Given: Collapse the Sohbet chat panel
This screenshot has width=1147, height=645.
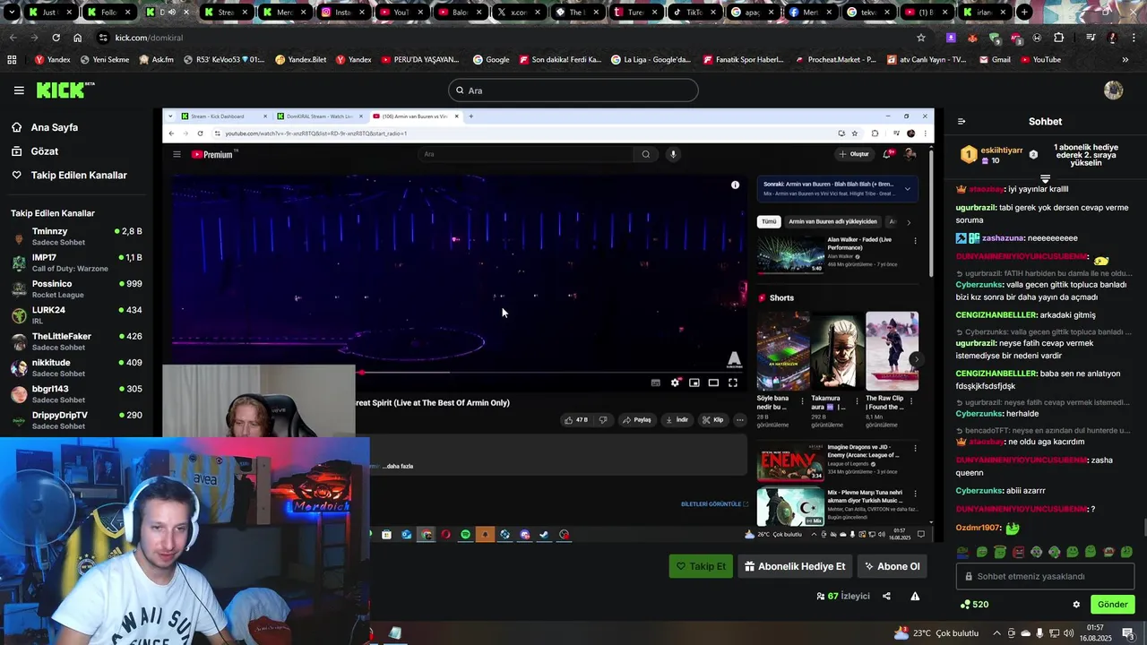Looking at the screenshot, I should tap(962, 122).
